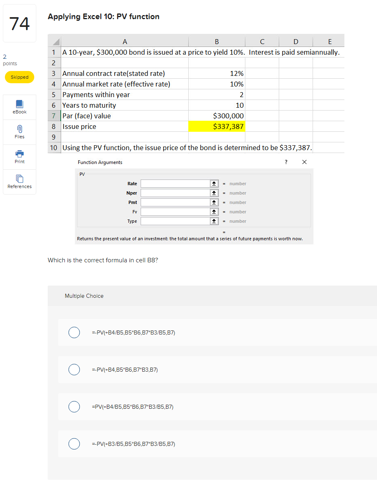Select the answer containing +B3/B5
Screen dimensions: 377x483
[74, 444]
